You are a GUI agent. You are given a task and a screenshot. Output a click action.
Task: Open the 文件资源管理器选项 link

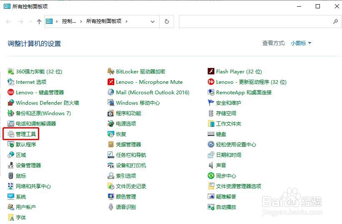click(x=239, y=186)
